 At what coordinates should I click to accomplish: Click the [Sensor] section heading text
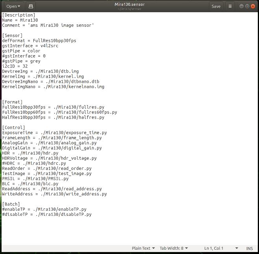(12, 35)
